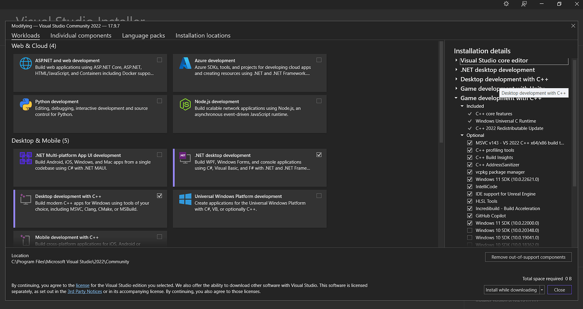Click the Azure development icon
This screenshot has width=583, height=309.
coord(185,63)
